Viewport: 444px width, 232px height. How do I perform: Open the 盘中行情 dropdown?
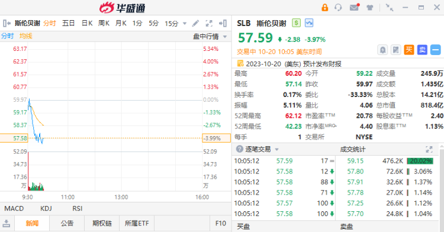click(x=210, y=37)
